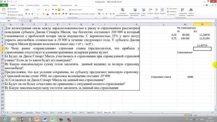The image size is (217, 122).
Task: Open the green File (Файл) tab
Action: 4,5
